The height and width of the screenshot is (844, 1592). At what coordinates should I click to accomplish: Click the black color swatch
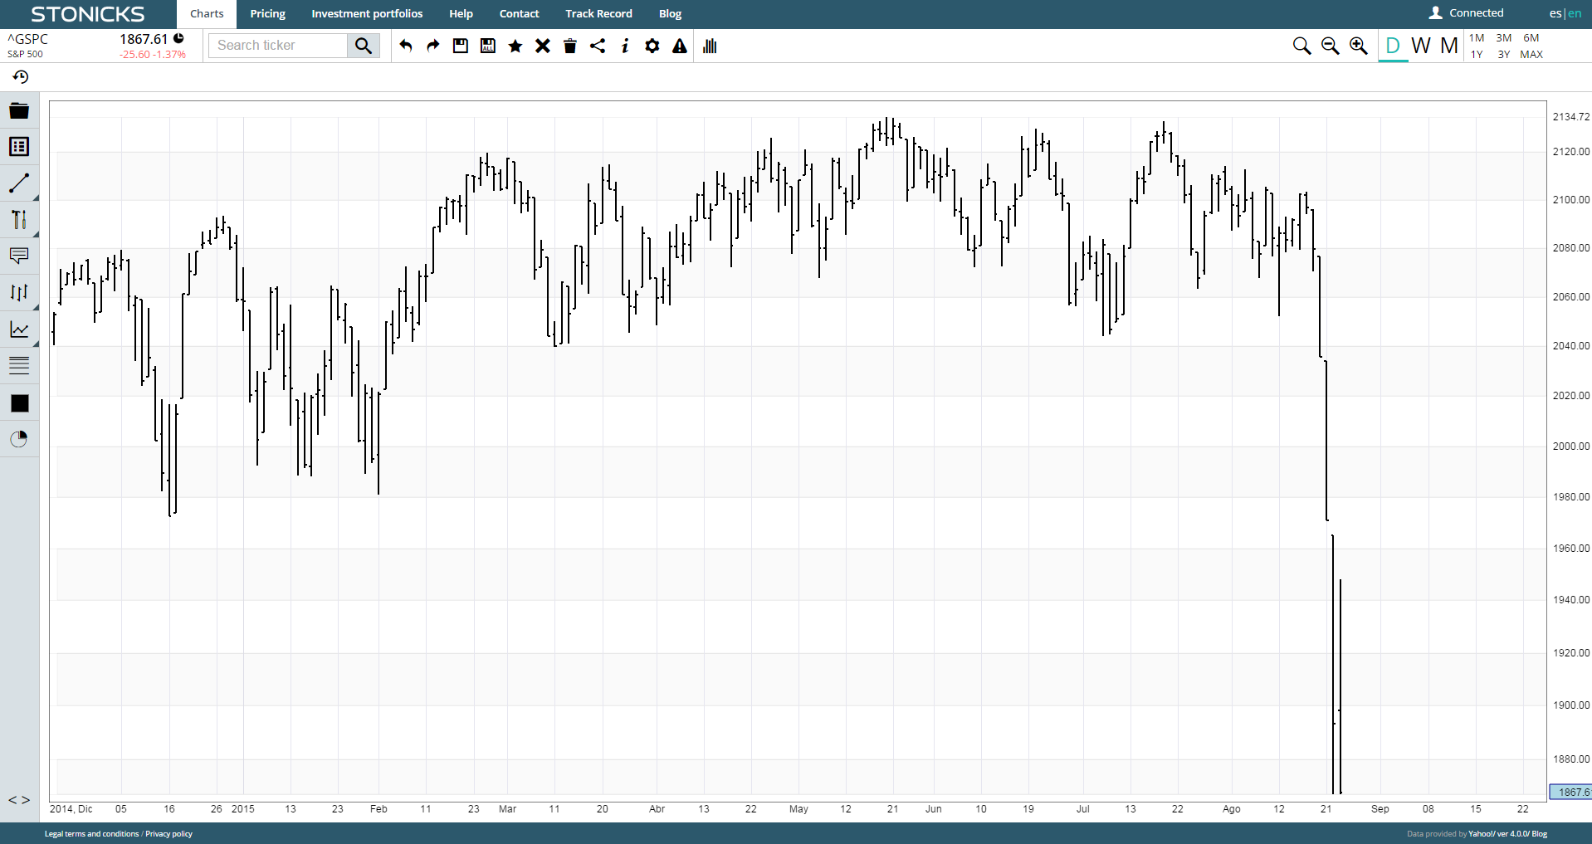click(19, 403)
